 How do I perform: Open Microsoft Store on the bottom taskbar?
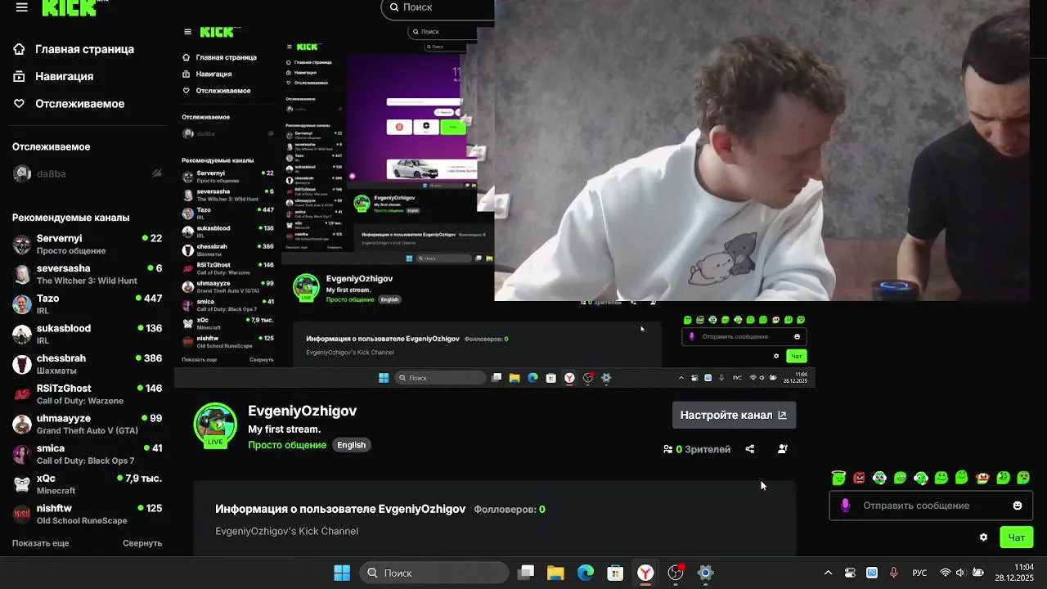615,573
